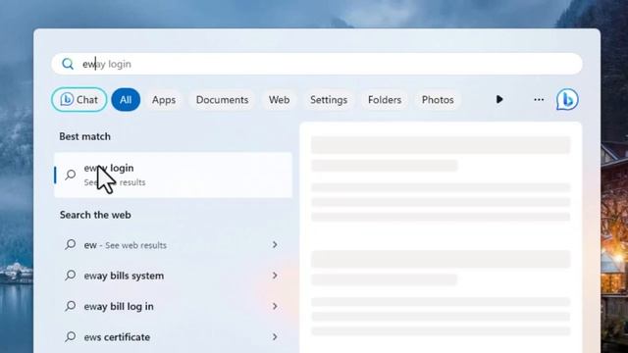Switch to the Folders filter tab
The width and height of the screenshot is (628, 353).
[385, 100]
